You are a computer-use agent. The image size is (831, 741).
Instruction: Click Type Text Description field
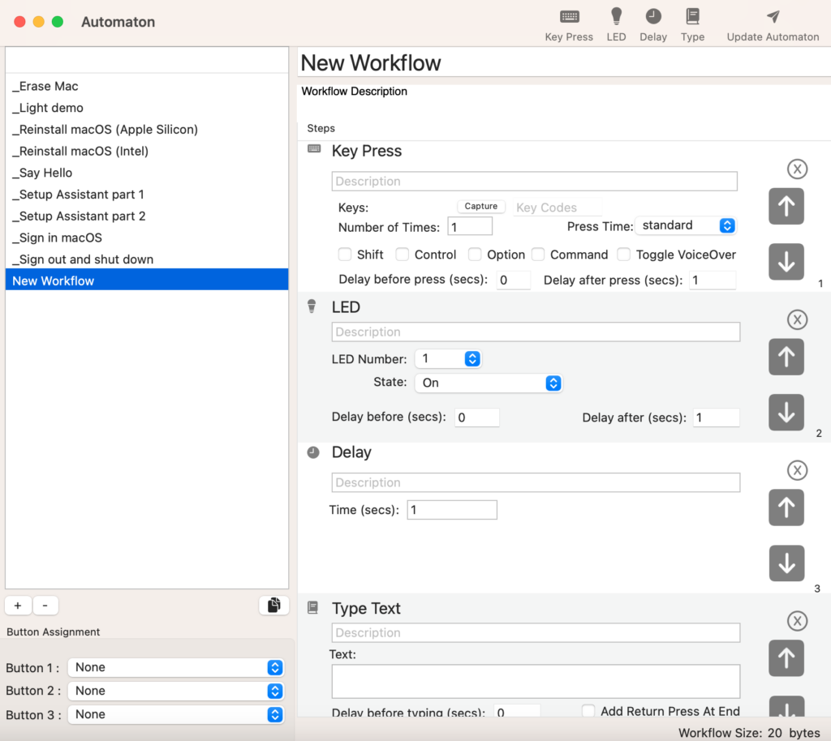click(x=536, y=632)
